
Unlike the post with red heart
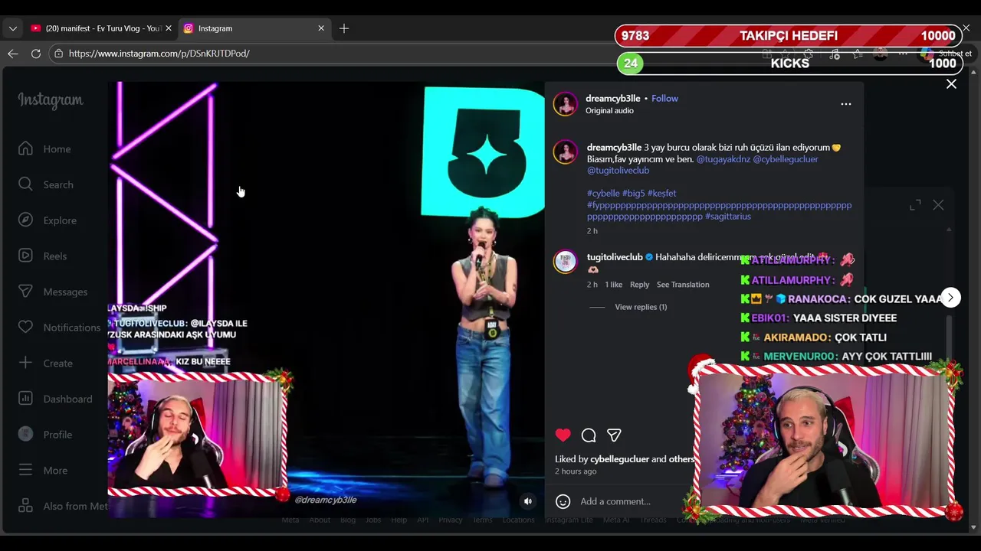click(563, 435)
